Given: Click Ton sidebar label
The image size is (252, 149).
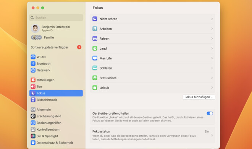Looking at the screenshot, I should coord(39,86).
